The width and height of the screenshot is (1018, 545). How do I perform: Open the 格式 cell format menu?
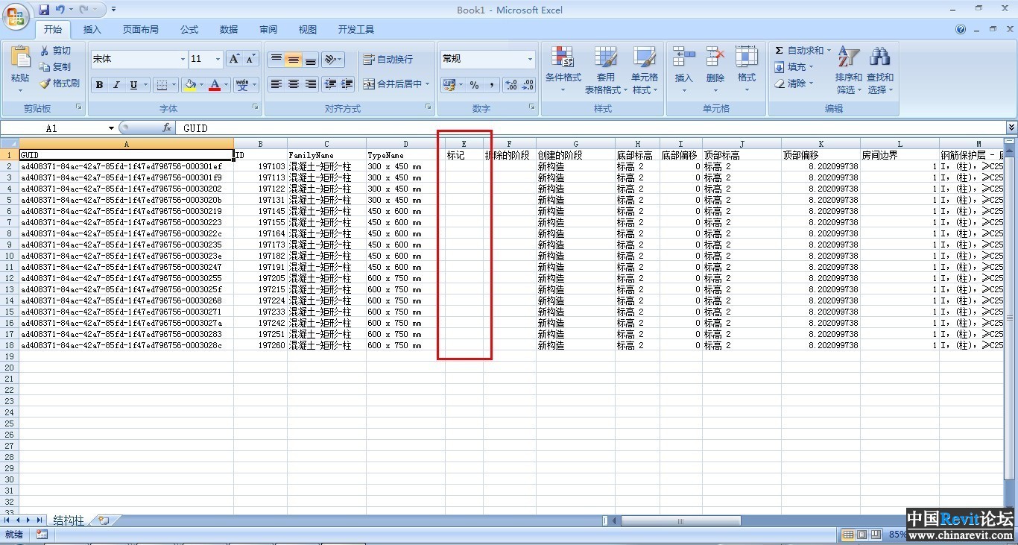747,69
